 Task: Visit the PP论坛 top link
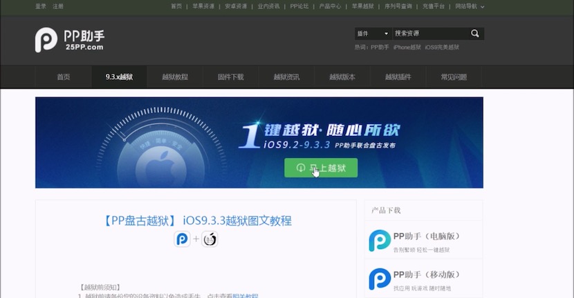pyautogui.click(x=299, y=6)
